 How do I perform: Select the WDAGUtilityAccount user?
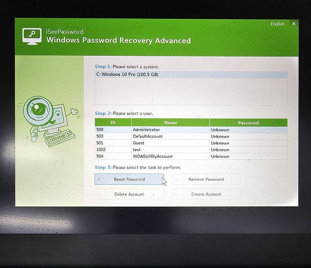(x=191, y=156)
